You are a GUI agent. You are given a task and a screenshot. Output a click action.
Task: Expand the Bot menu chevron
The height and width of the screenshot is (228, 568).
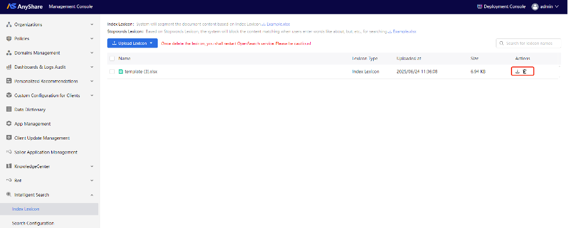pos(92,180)
